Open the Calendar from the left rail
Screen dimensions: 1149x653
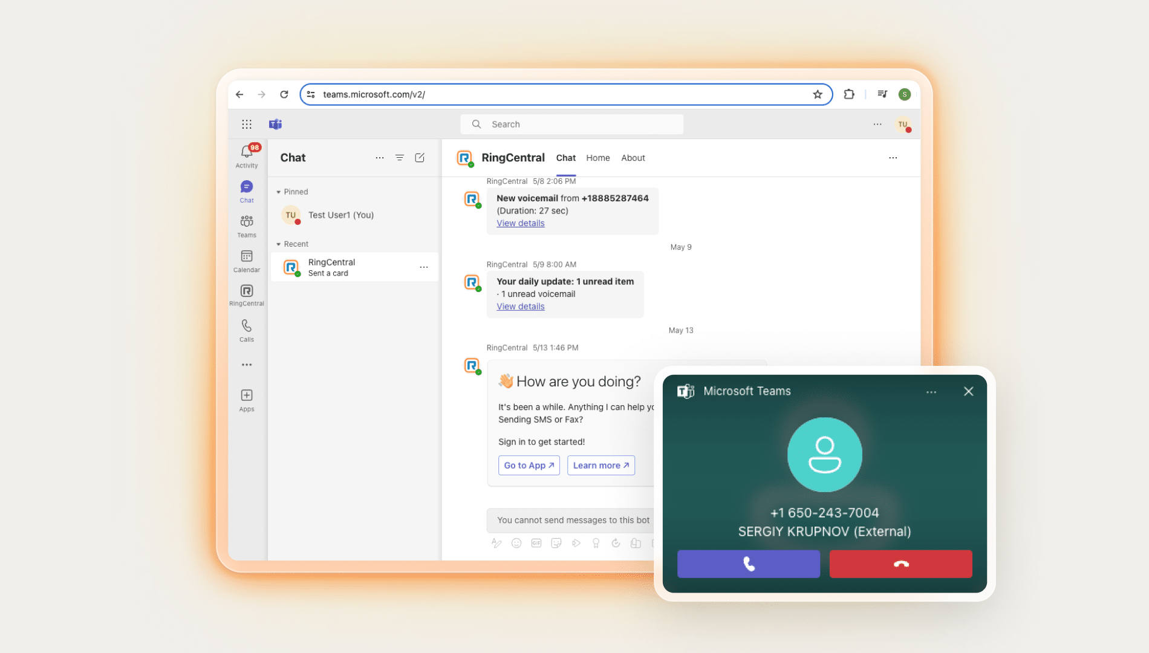(x=247, y=261)
